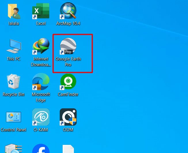The image size is (188, 153).
Task: Open the lalala user folder icon
Action: [14, 11]
